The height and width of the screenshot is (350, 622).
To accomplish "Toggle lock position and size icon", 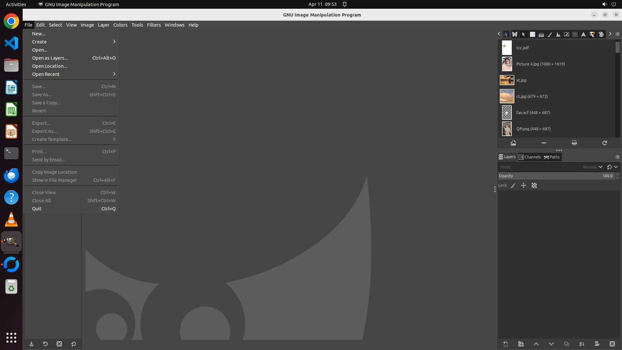I will coord(524,185).
